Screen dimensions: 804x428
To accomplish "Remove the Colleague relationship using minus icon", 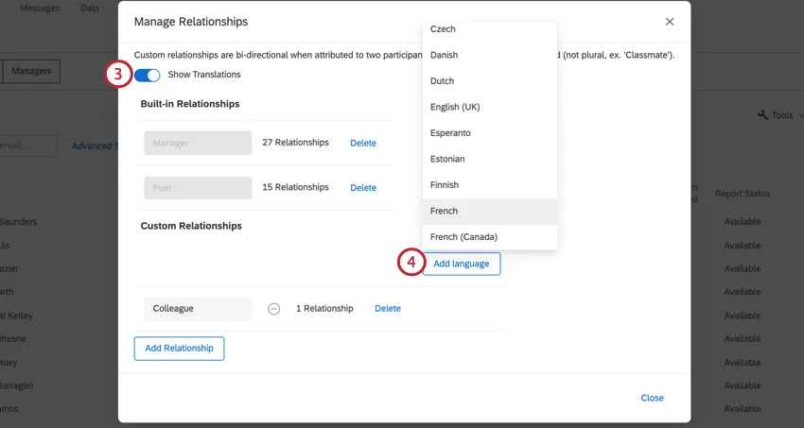I will pyautogui.click(x=273, y=309).
